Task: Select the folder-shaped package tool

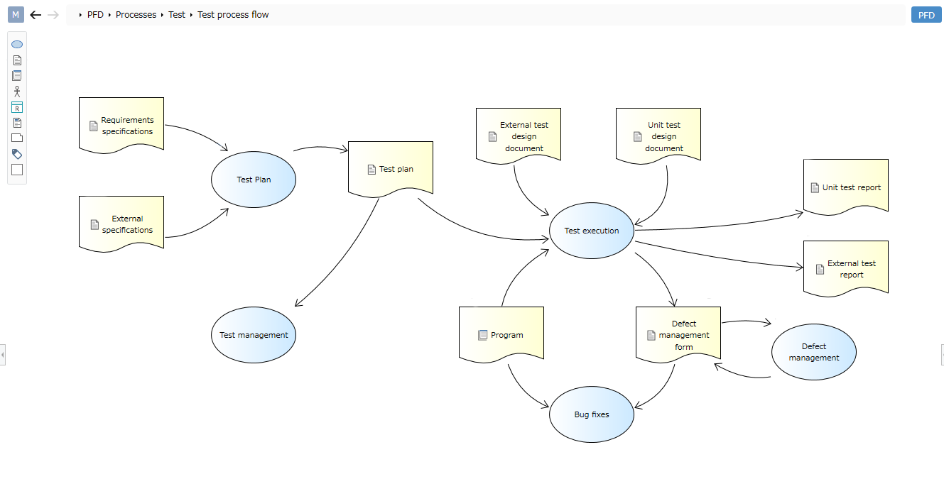Action: pos(17,138)
